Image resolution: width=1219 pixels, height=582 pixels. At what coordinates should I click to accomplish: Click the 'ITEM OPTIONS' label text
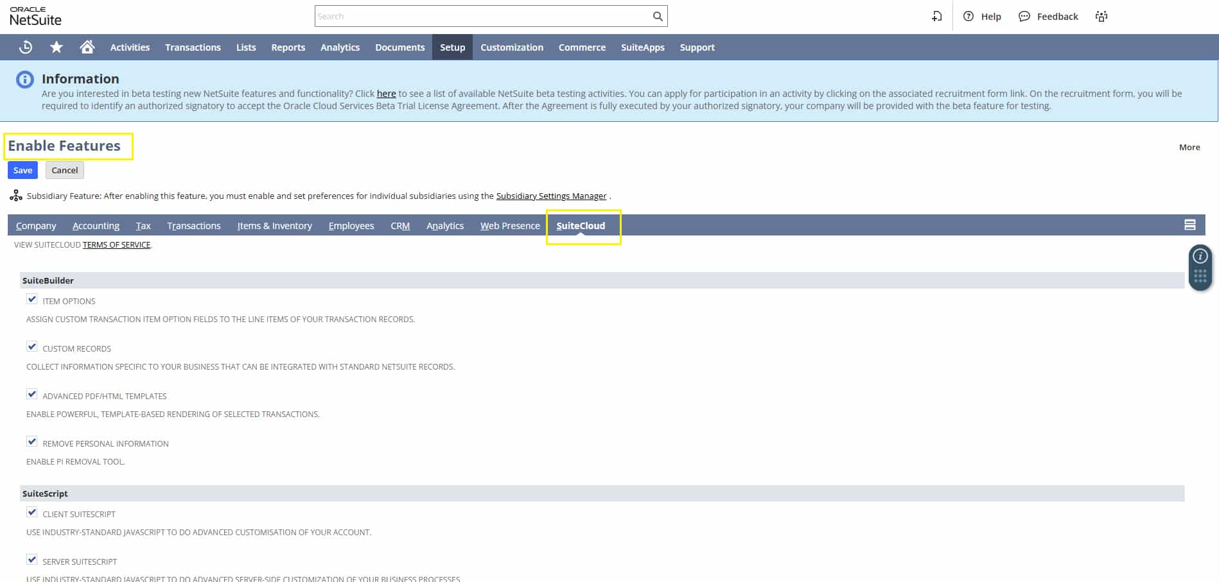tap(69, 301)
